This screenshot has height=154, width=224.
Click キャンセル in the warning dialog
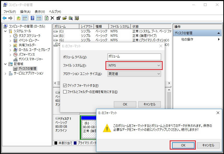pyautogui.click(x=208, y=145)
